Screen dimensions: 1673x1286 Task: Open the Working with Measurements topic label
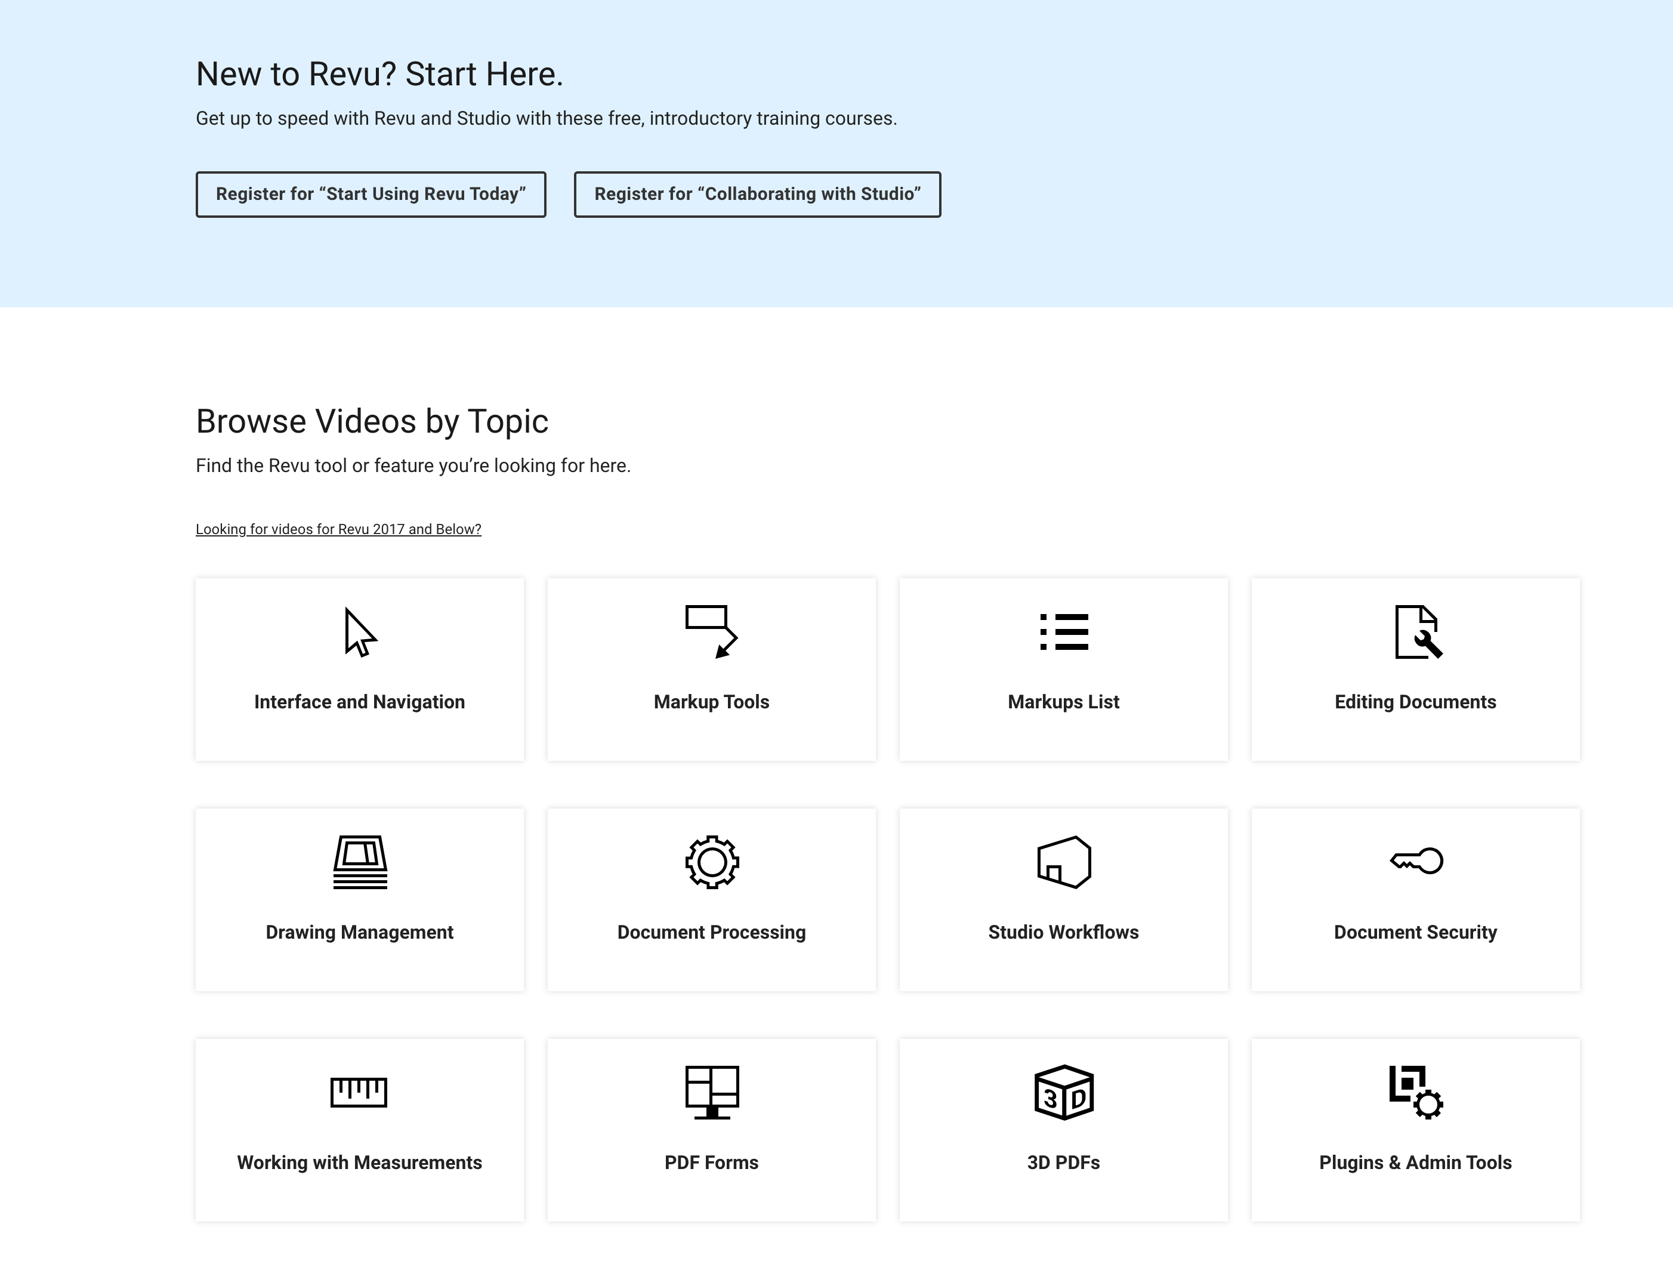coord(360,1162)
